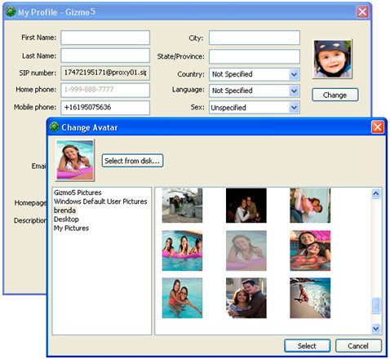The image size is (390, 359).
Task: Click the baby avatar picture in the profile
Action: pyautogui.click(x=332, y=59)
